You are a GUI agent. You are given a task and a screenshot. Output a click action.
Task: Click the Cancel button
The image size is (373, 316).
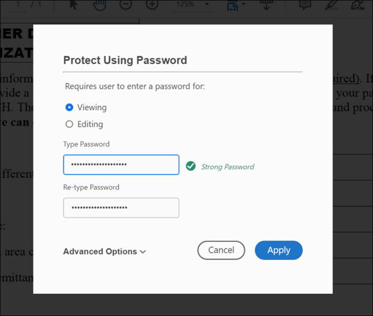pyautogui.click(x=221, y=250)
